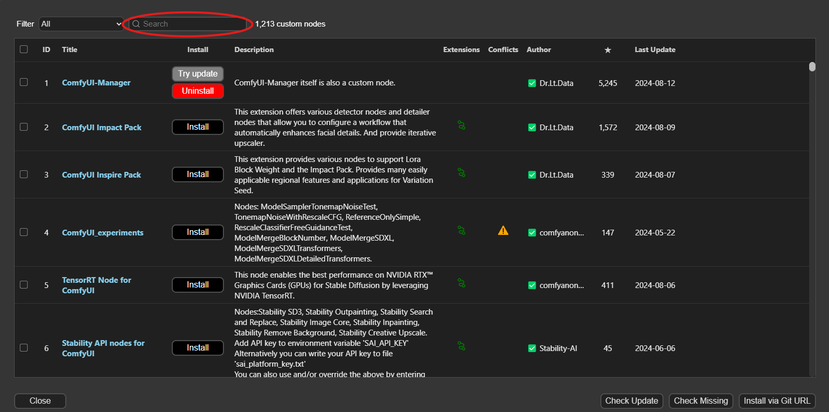
Task: Check the ComfyUI-Manager row checkbox
Action: pyautogui.click(x=23, y=82)
